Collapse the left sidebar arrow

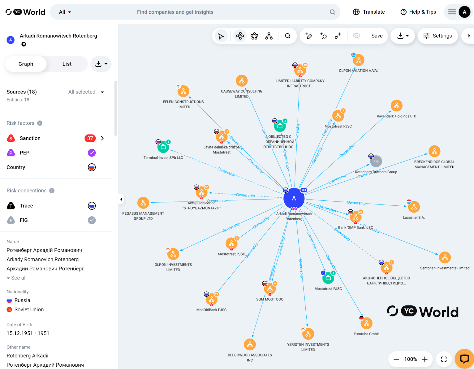tap(121, 199)
